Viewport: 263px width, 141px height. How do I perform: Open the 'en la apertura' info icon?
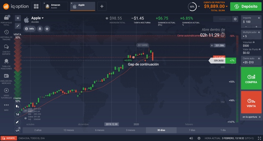pos(260,117)
